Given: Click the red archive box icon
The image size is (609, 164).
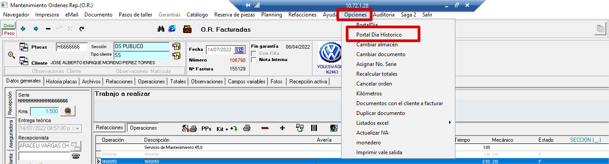Looking at the screenshot, I should coord(188,29).
